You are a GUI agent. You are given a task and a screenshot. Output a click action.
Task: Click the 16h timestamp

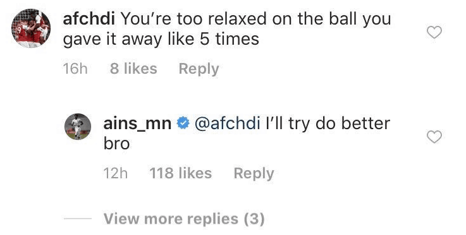tap(75, 69)
